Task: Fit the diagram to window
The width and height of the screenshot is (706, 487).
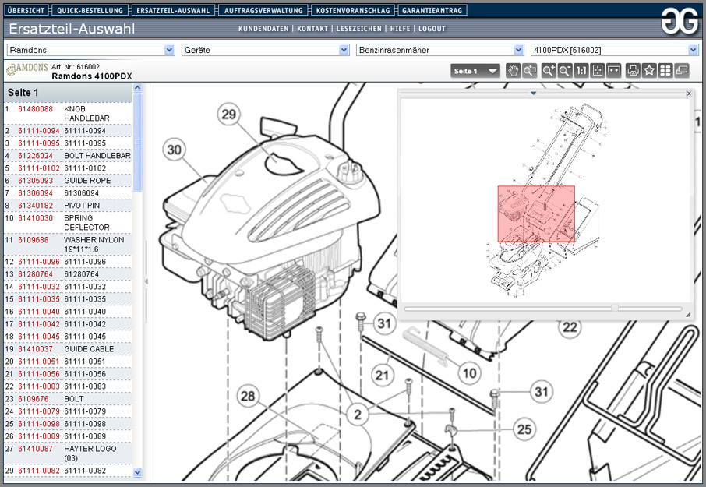Action: click(598, 71)
